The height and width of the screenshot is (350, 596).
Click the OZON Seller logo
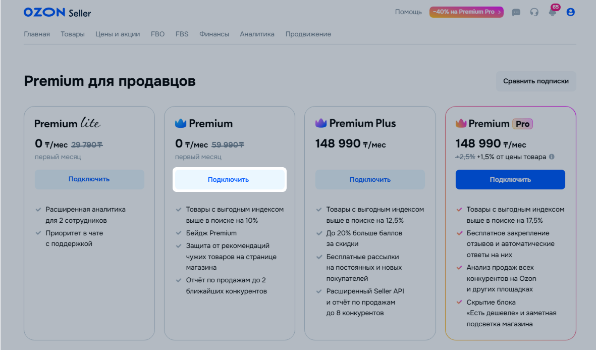coord(57,13)
